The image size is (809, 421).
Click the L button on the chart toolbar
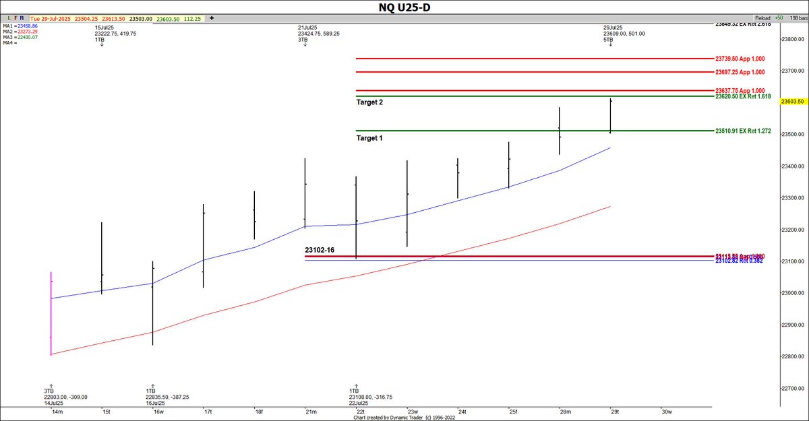click(9, 17)
